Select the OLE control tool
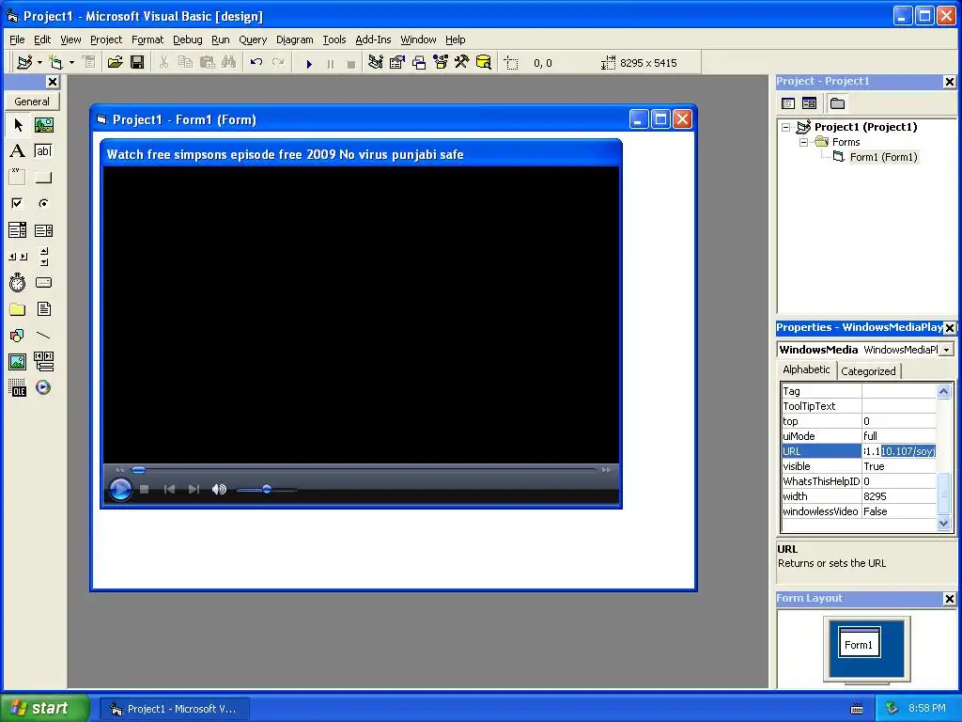Screen dimensions: 962x722 coord(17,388)
